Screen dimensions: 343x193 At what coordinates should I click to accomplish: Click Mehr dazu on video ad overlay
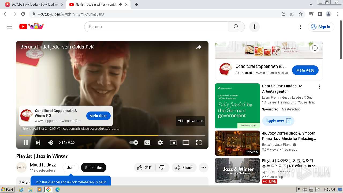point(98,116)
